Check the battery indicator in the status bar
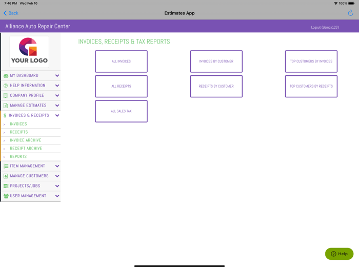Image resolution: width=359 pixels, height=269 pixels. point(351,3)
